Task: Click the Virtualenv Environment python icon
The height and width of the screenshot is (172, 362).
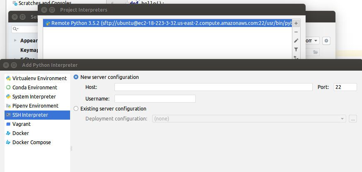Action: 8,79
